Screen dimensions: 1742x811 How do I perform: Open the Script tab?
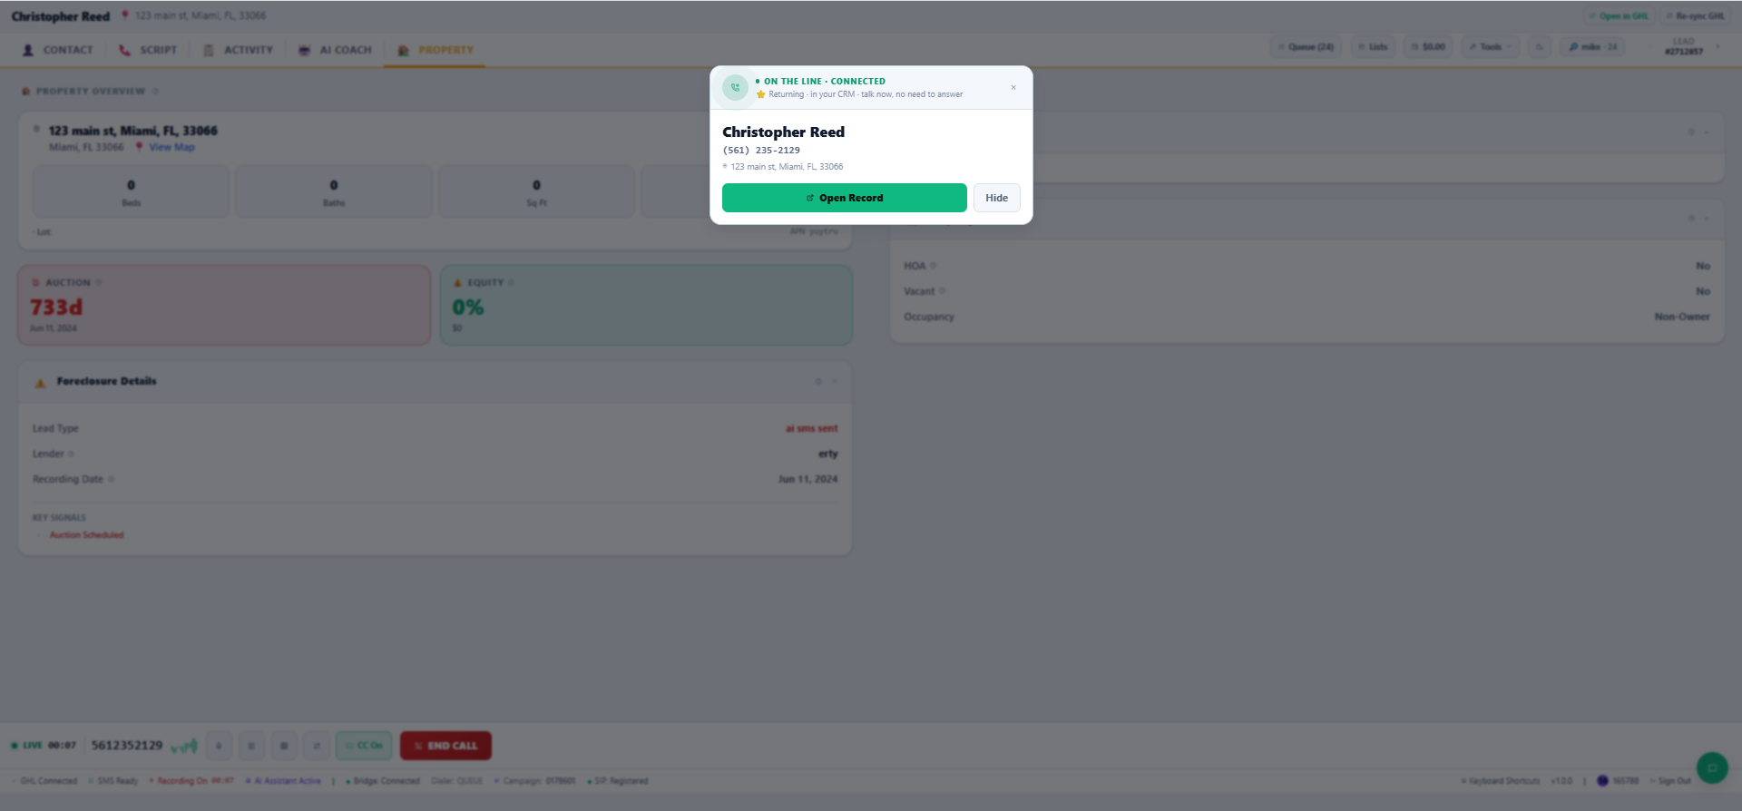pos(148,50)
